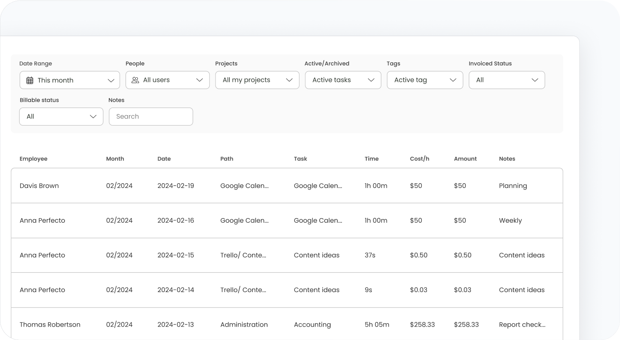Screen dimensions: 620x340
Task: Select the Thomas Robertson employee cell
Action: coord(50,324)
